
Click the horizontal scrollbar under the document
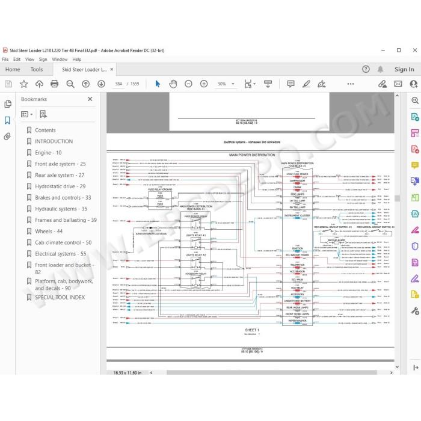click(271, 372)
